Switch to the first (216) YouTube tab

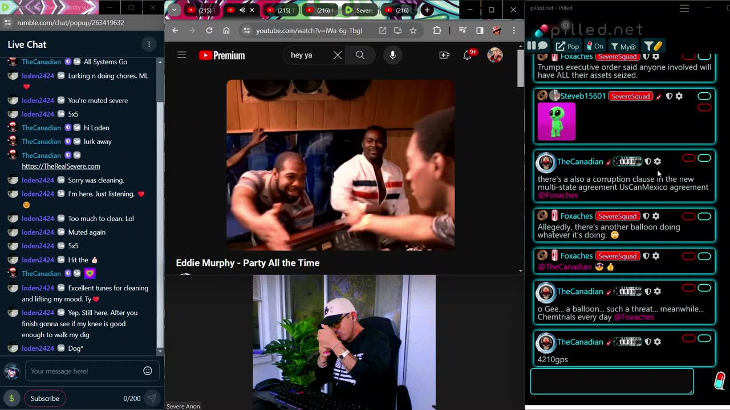click(x=319, y=10)
